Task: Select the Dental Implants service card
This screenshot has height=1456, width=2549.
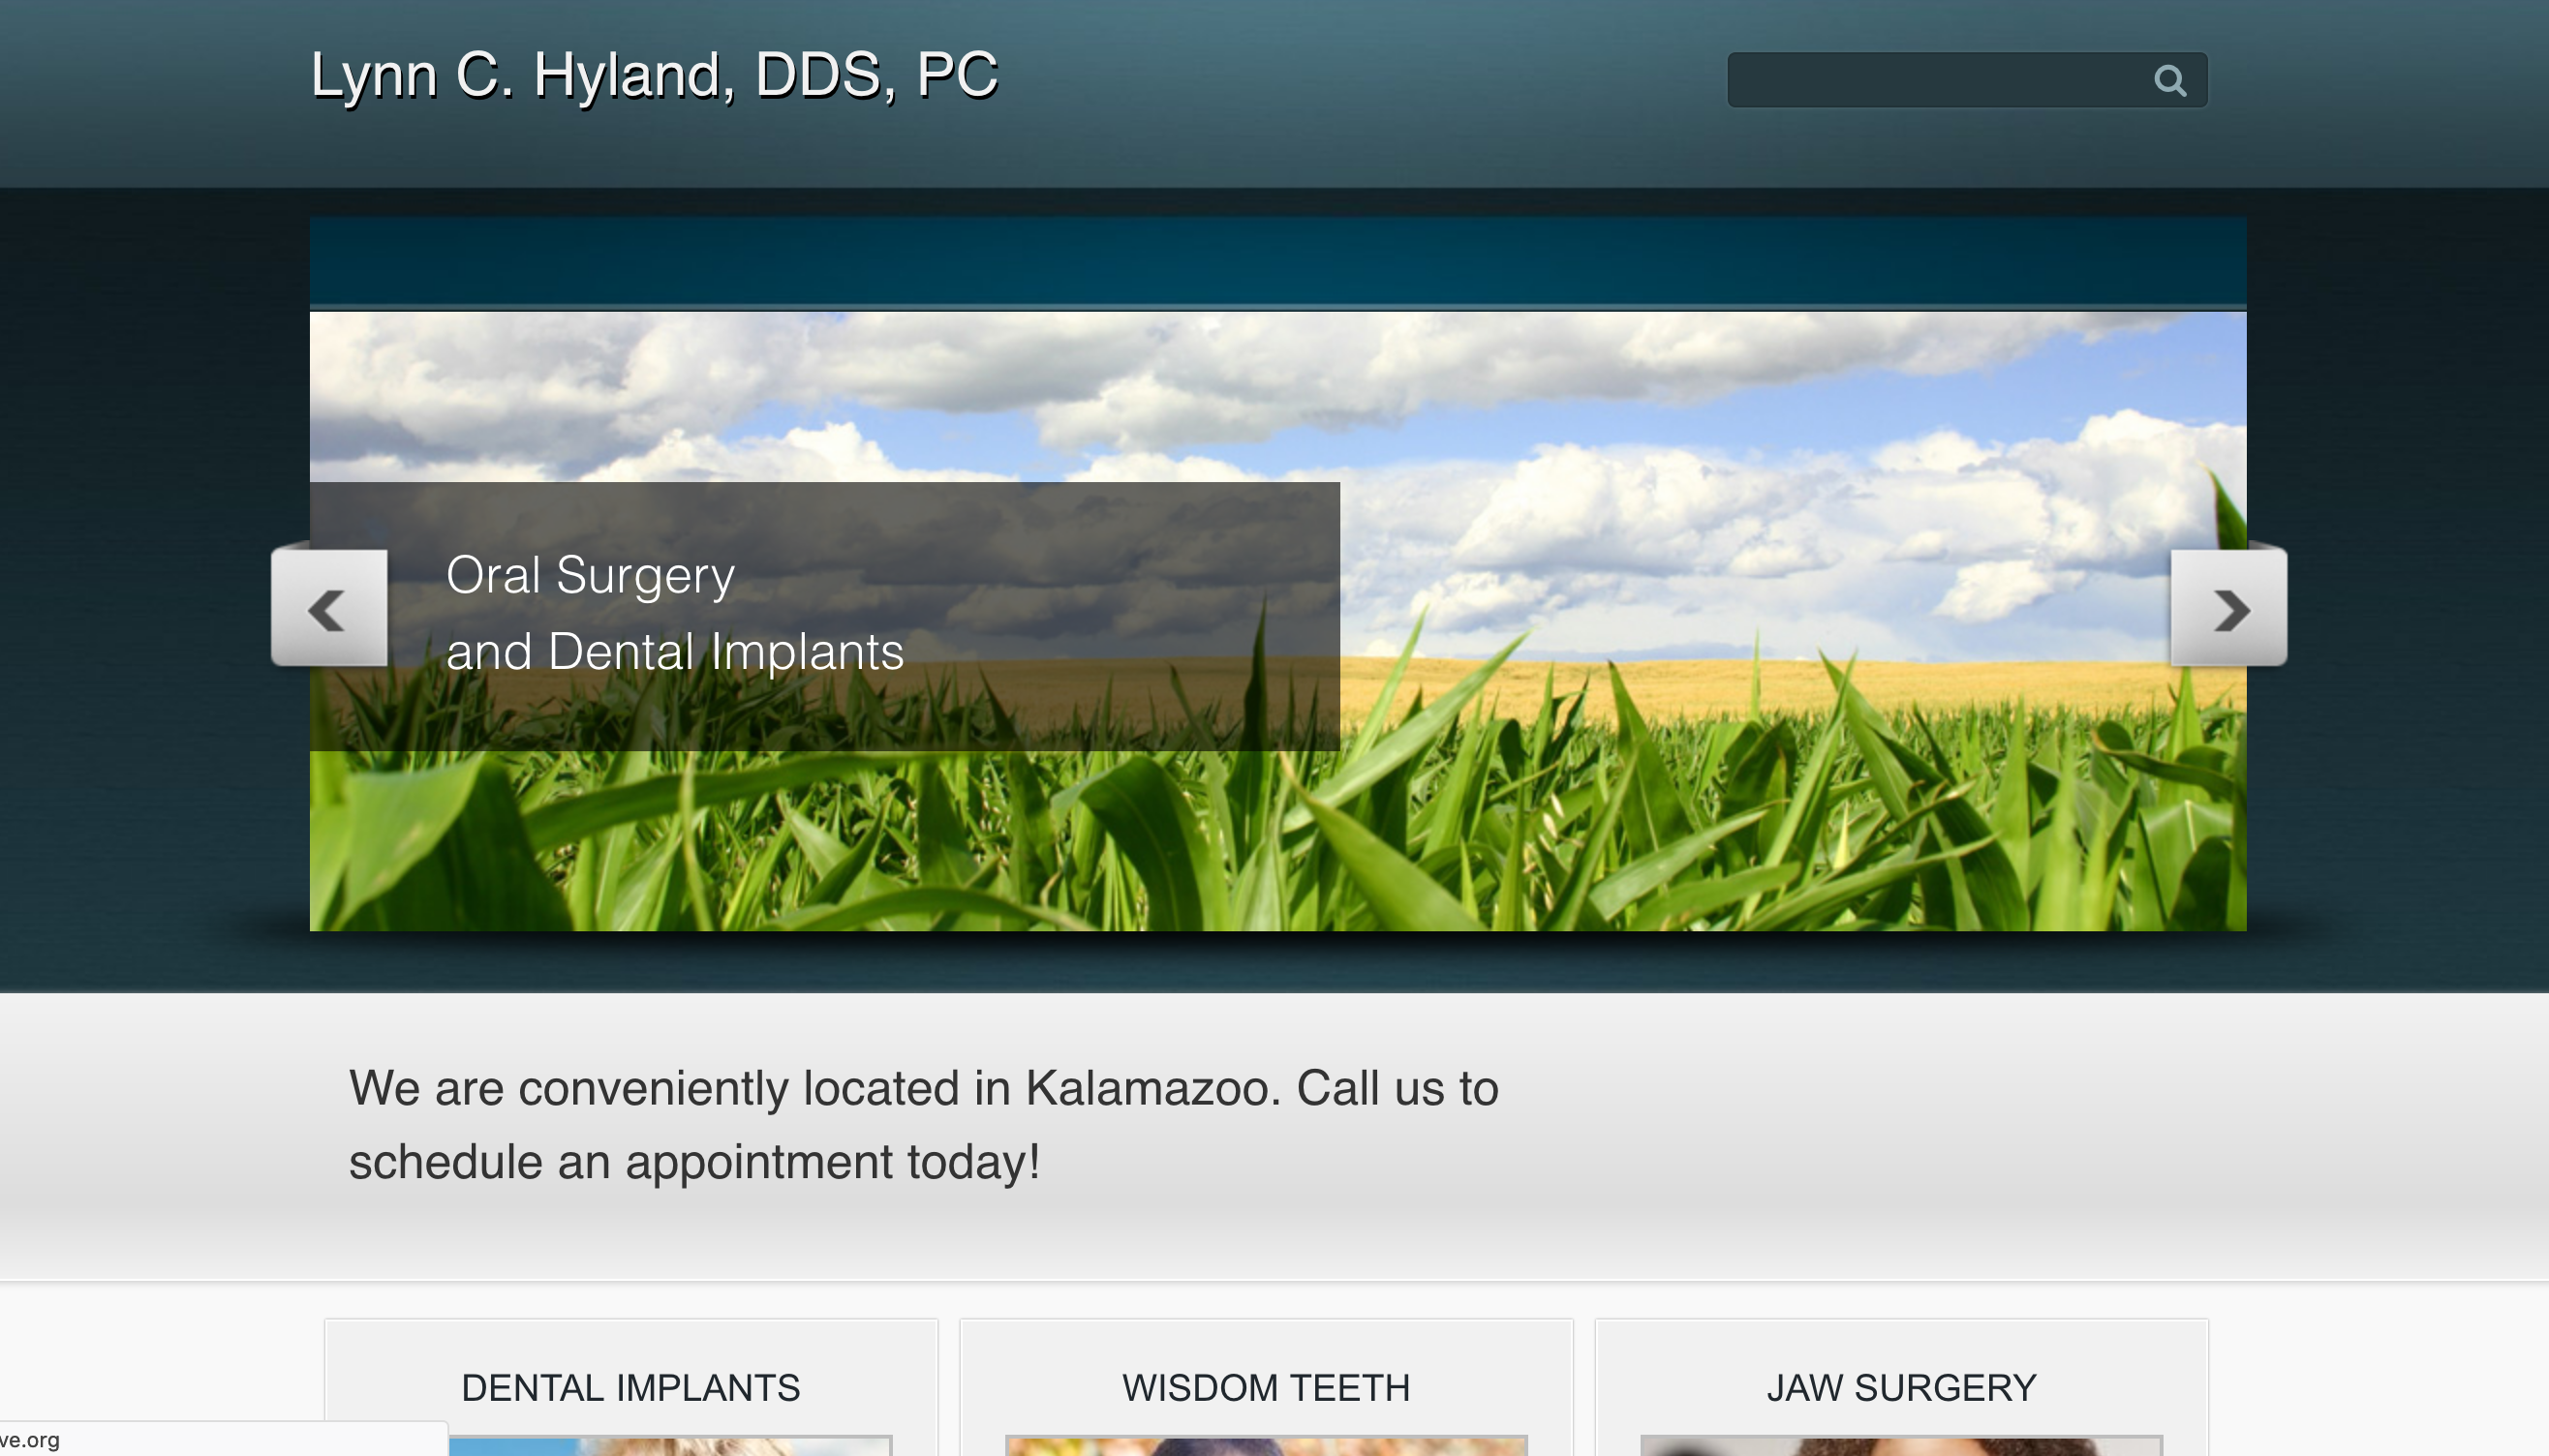Action: click(x=630, y=1388)
